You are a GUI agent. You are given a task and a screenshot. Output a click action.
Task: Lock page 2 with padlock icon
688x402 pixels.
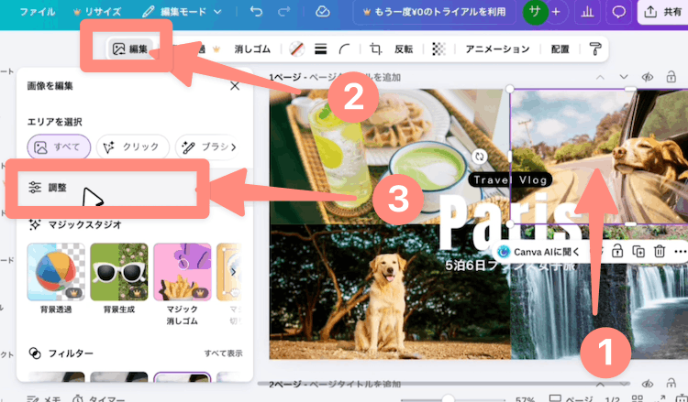click(x=671, y=384)
